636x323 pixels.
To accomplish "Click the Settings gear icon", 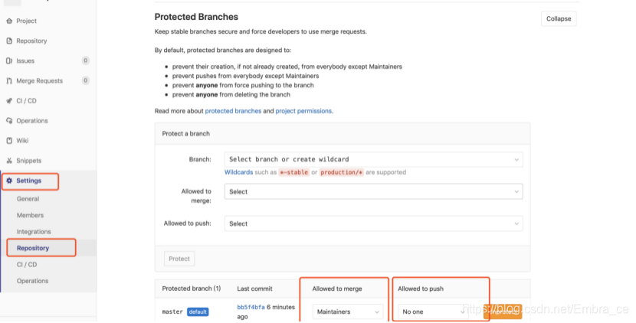I will pos(9,181).
